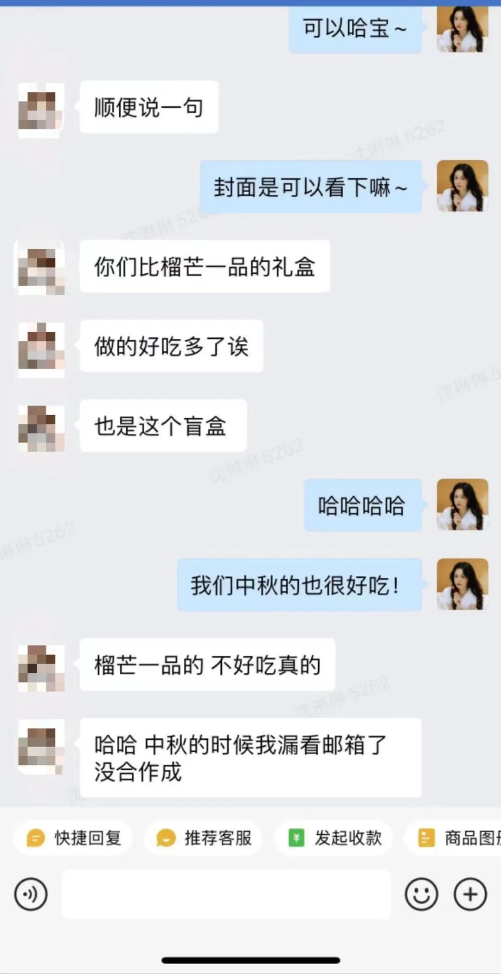The height and width of the screenshot is (974, 501).
Task: Click the yellow quick reply chat icon
Action: tap(36, 838)
